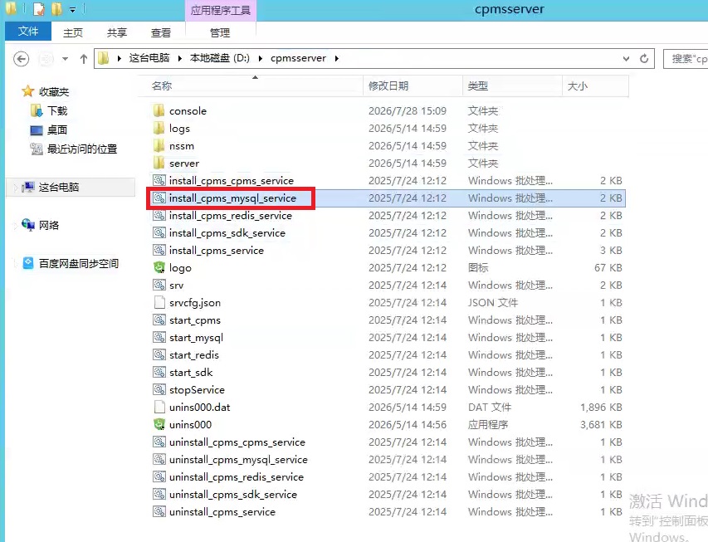Select install_cpms_cpms_service batch file icon
The height and width of the screenshot is (542, 708).
[x=159, y=181]
